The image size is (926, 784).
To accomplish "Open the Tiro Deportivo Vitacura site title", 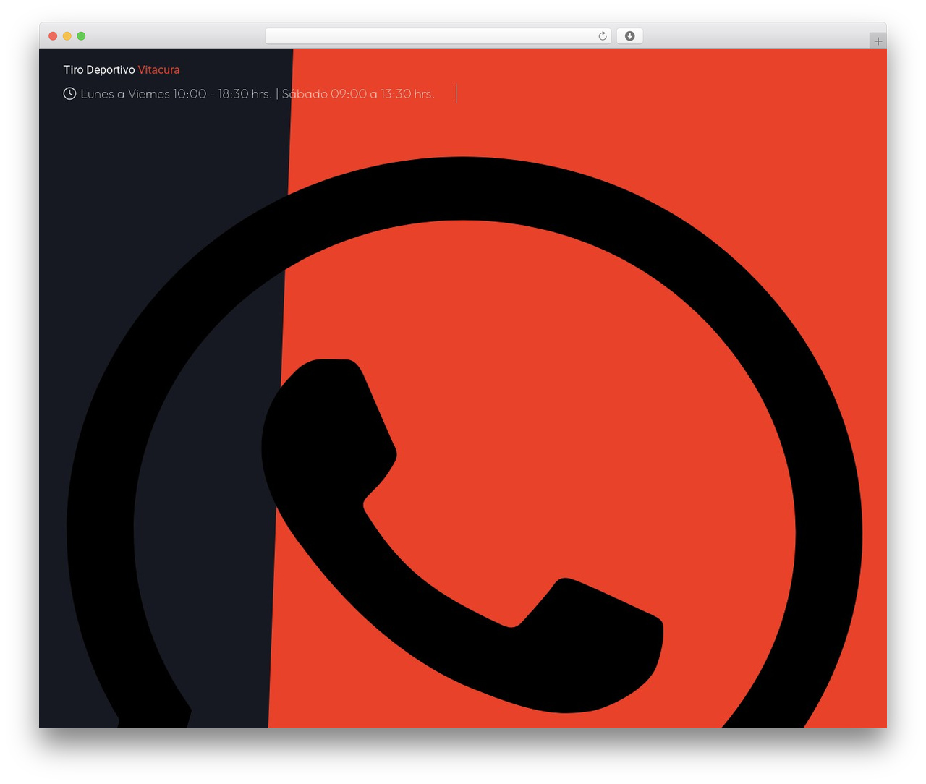I will point(122,70).
